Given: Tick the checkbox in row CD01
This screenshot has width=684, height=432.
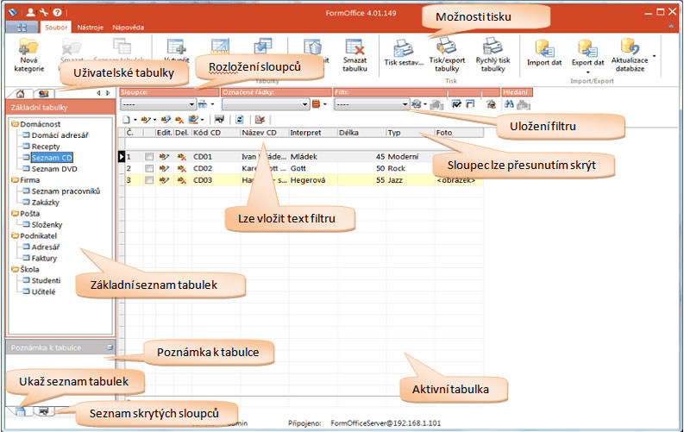Looking at the screenshot, I should 149,156.
